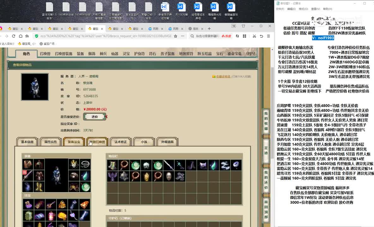374x227 pixels.
Task: Select the golden crystal inventory item
Action: (147, 177)
